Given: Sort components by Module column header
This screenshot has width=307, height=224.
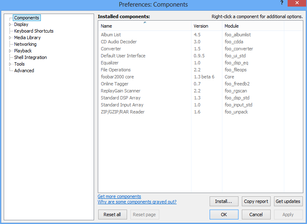Looking at the screenshot, I should pyautogui.click(x=253, y=26).
